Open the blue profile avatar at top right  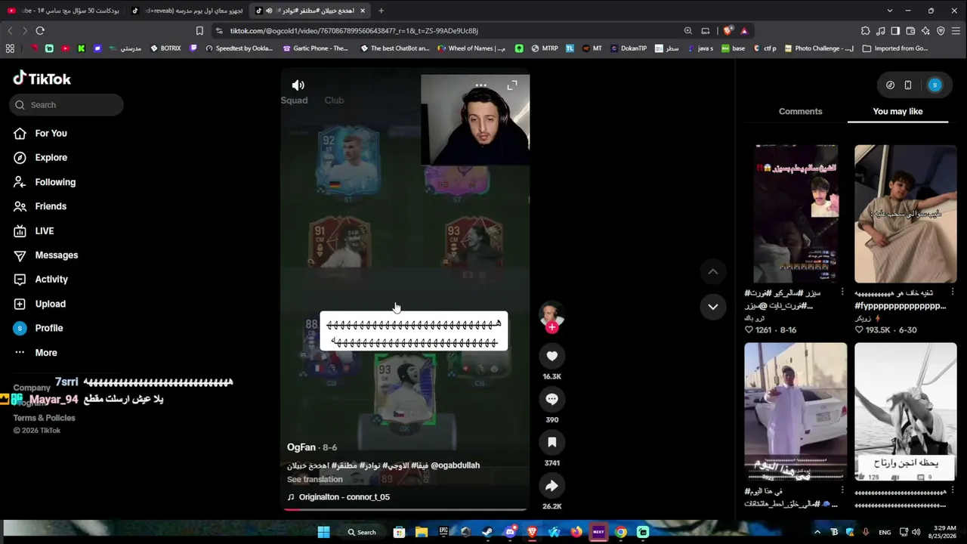(935, 85)
